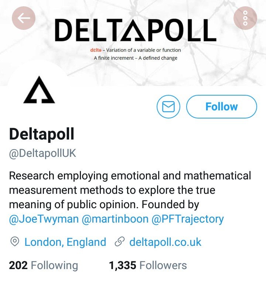
Task: Open the three-dot overflow menu
Action: click(245, 18)
